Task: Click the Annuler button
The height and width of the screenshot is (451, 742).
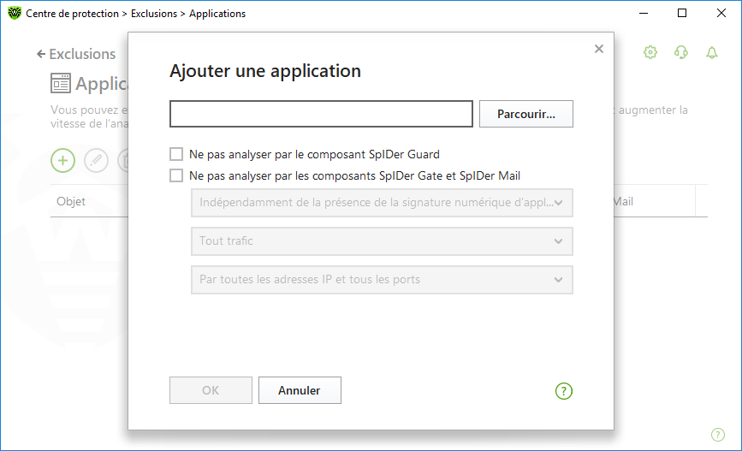Action: [300, 390]
